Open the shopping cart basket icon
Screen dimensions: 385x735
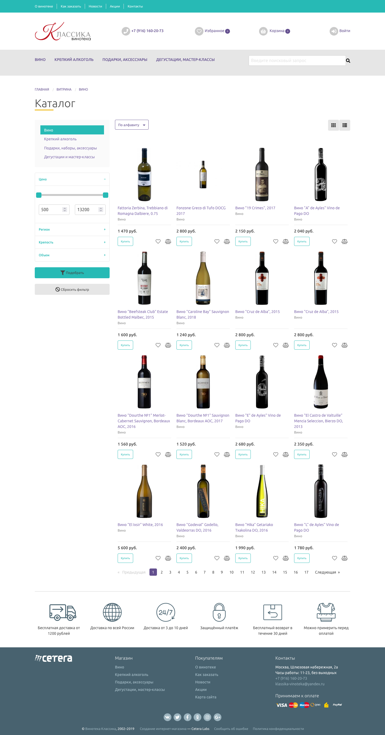coord(263,31)
